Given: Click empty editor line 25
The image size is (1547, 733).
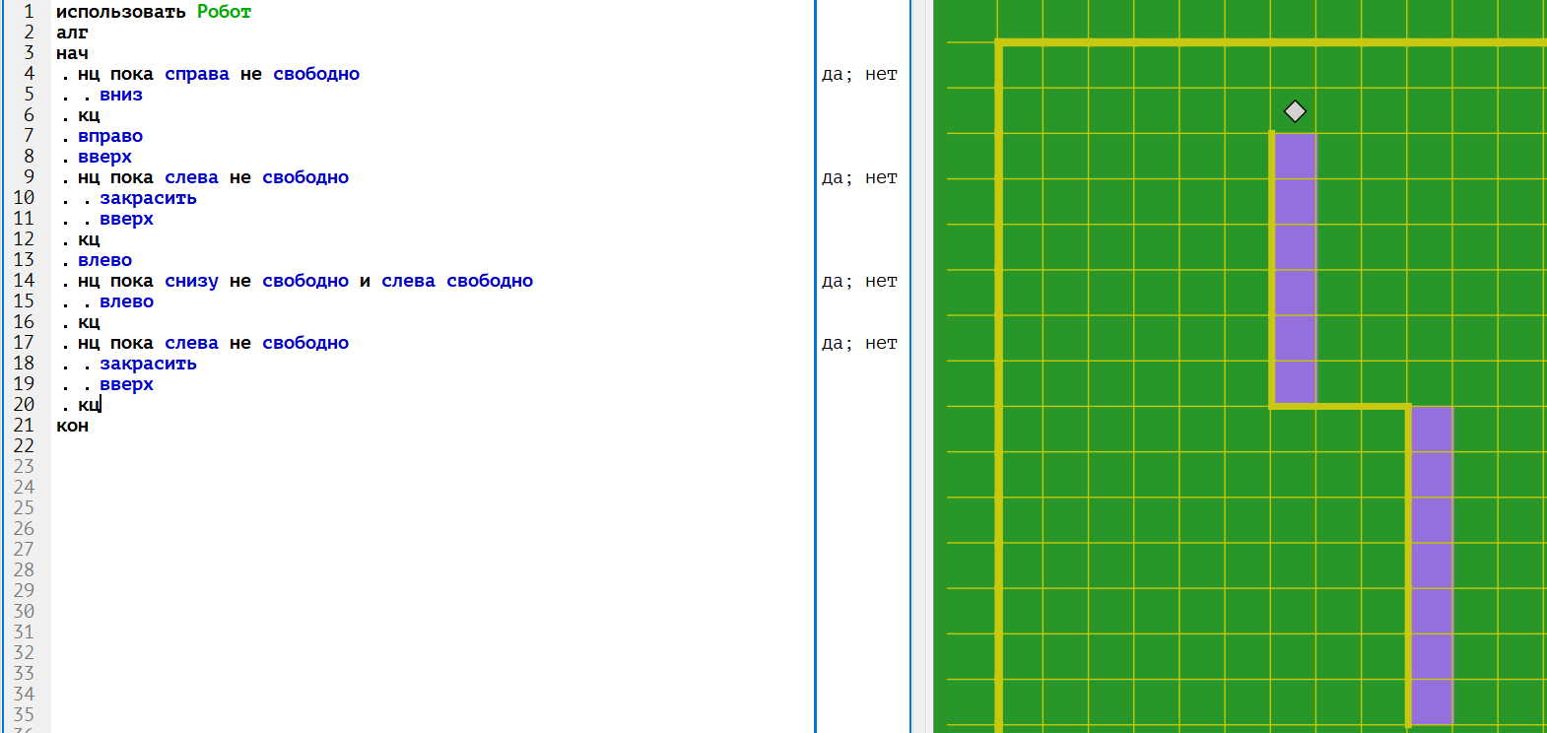Looking at the screenshot, I should 394,508.
